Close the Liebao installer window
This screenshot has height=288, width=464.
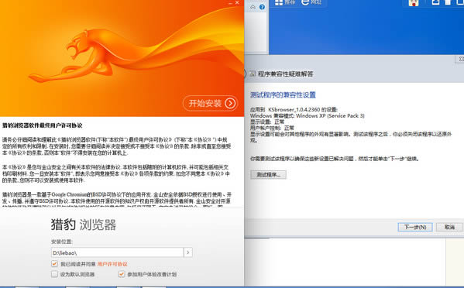click(237, 2)
